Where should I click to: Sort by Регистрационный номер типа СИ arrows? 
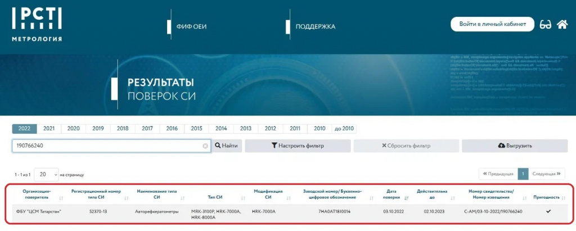click(127, 198)
